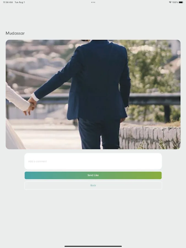The height and width of the screenshot is (248, 186).
Task: Tap the battery icon in status bar
Action: [181, 2]
